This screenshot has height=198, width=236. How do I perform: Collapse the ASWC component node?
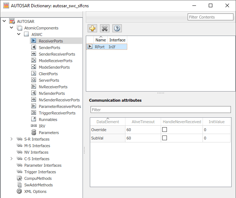pyautogui.click(x=19, y=34)
